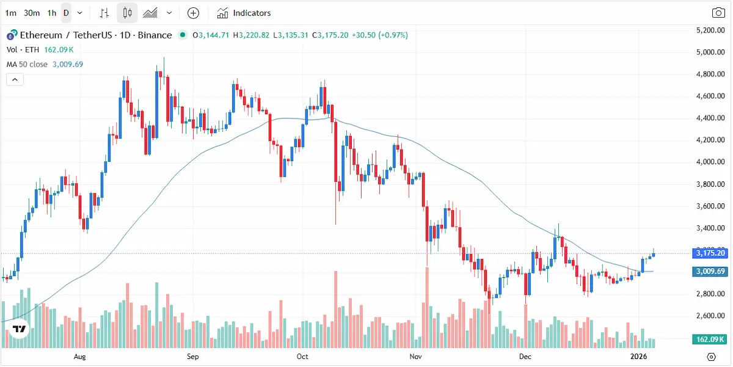Click the compare or add symbol plus icon
The height and width of the screenshot is (367, 733).
193,13
